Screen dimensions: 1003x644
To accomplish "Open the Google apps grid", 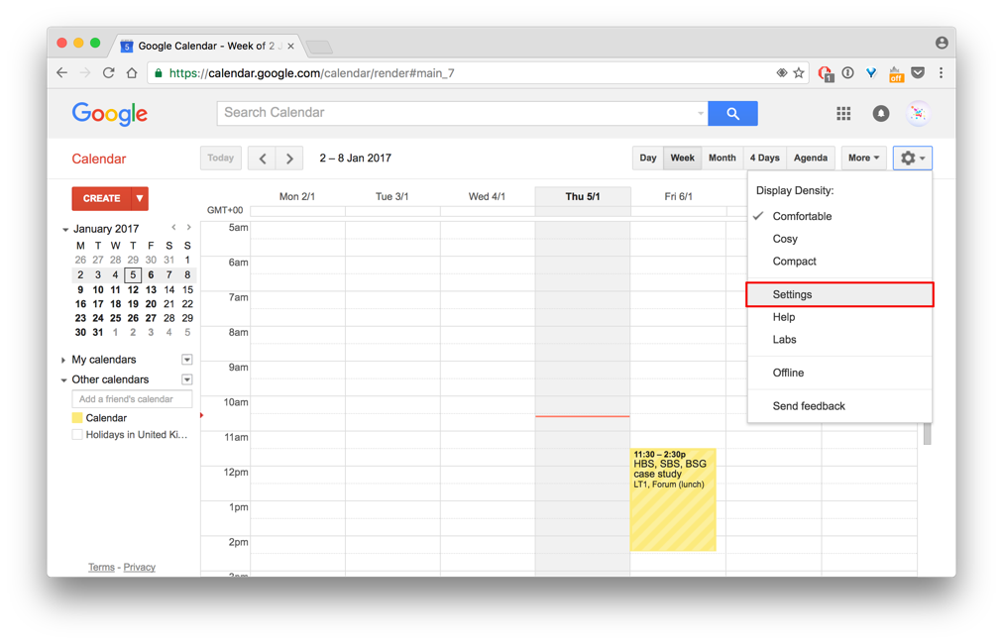I will (x=843, y=113).
